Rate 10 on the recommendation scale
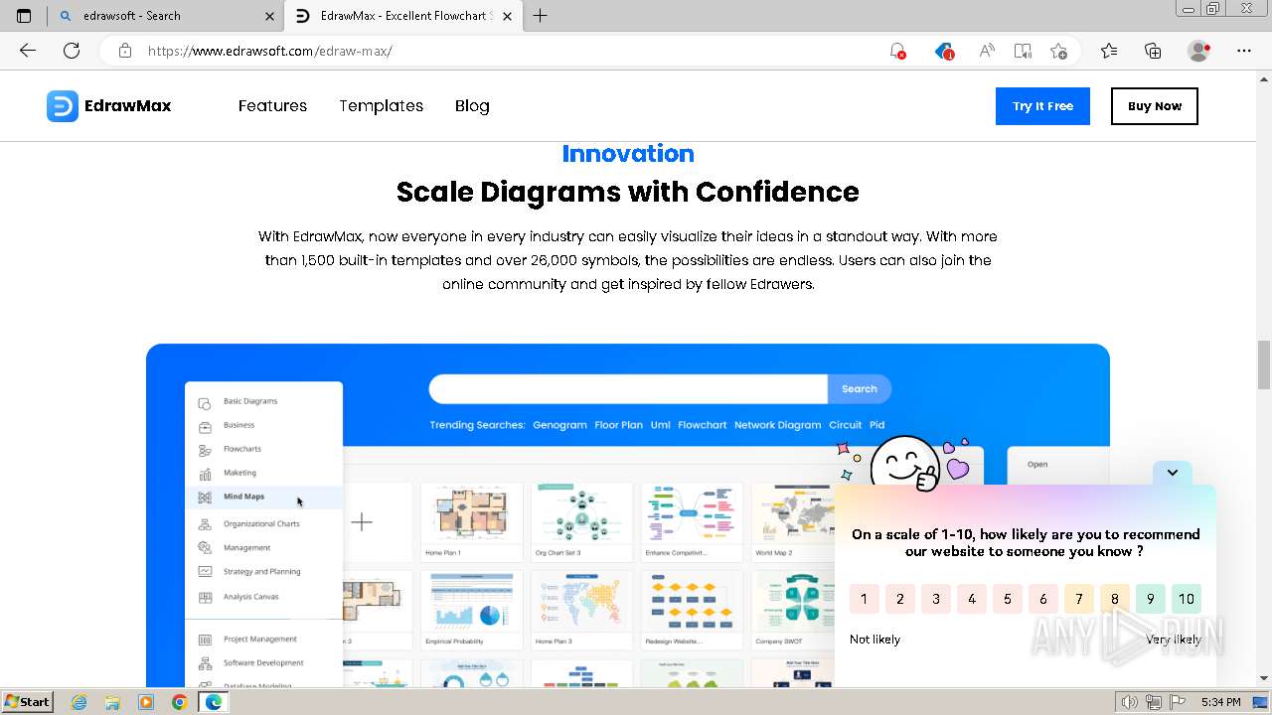This screenshot has height=715, width=1272. [1187, 599]
